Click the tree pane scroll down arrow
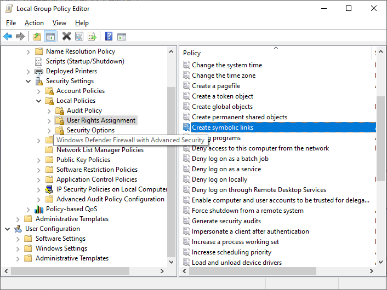Screen dimensions: 387x290 point(171,262)
